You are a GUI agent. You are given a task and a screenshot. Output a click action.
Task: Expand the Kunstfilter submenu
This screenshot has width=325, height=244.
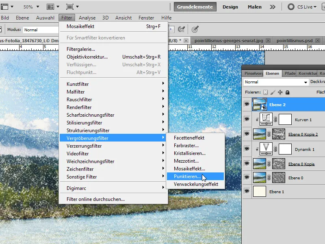click(113, 84)
